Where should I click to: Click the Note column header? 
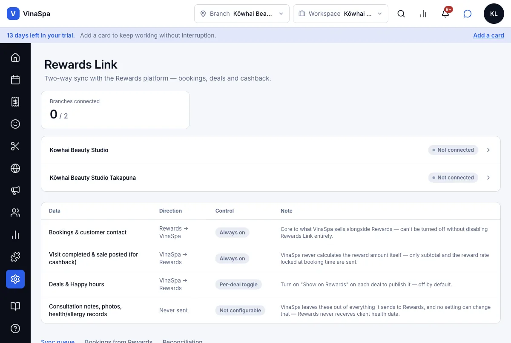point(287,211)
